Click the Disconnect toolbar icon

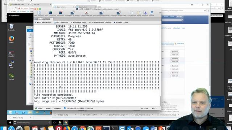[61, 14]
